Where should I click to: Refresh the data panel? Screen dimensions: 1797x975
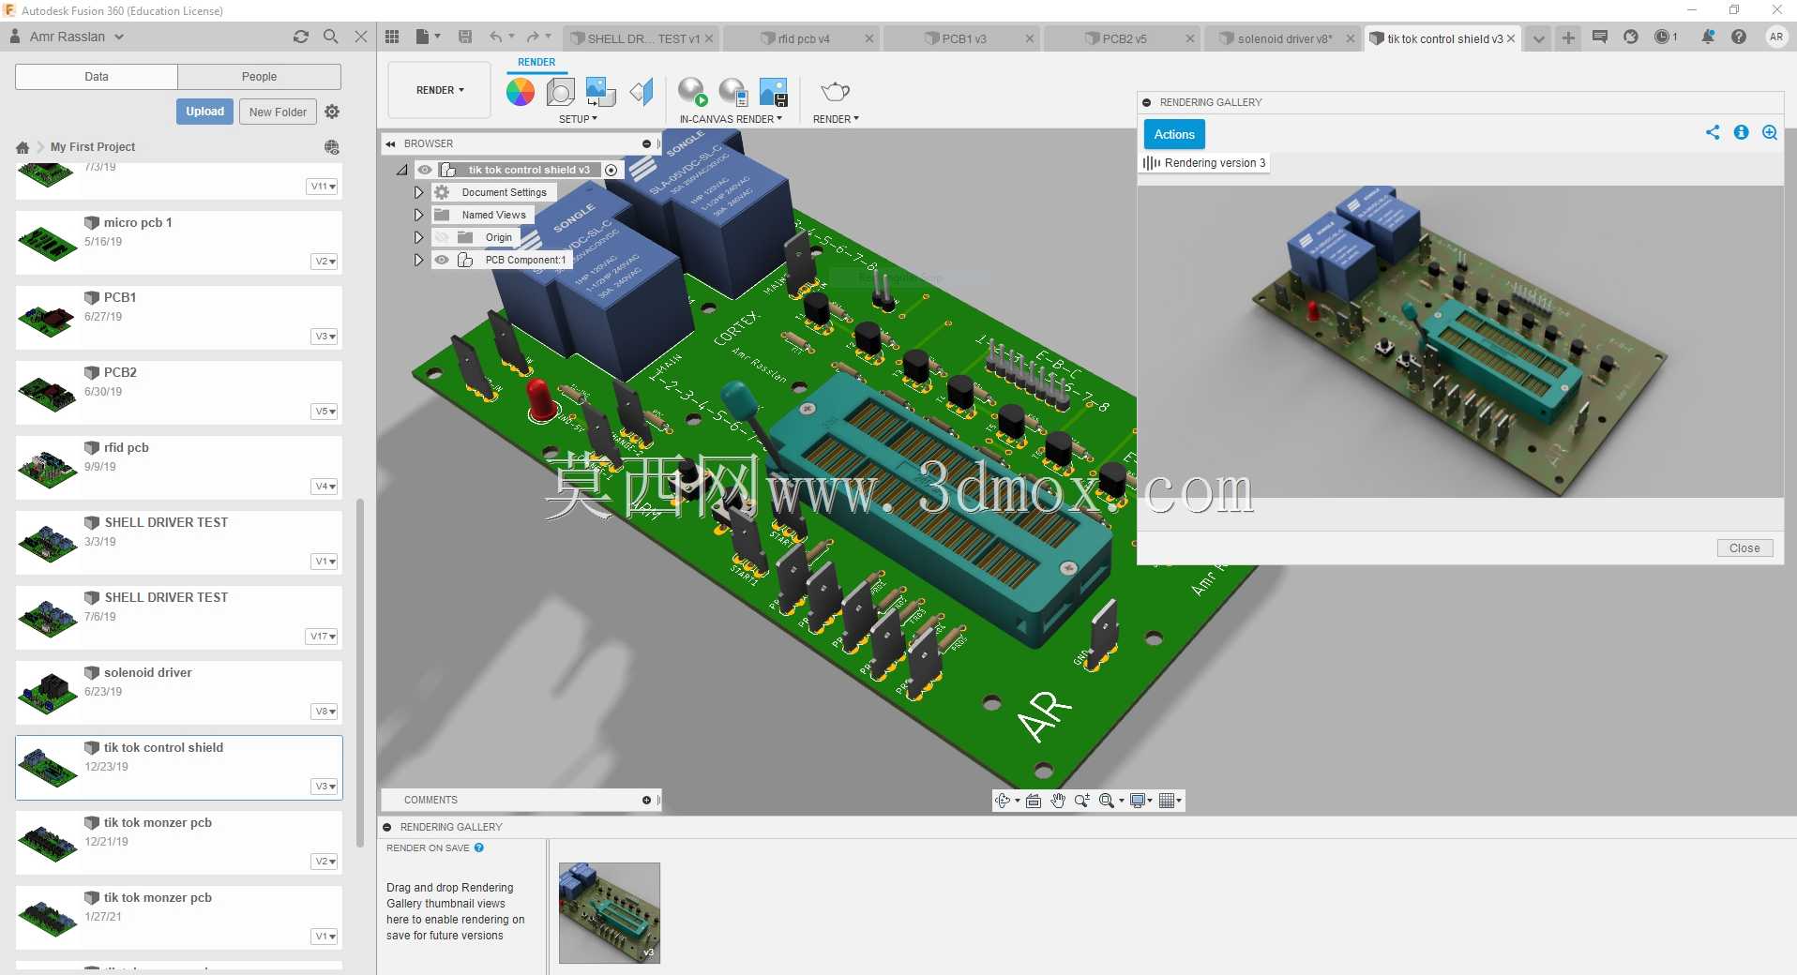pyautogui.click(x=301, y=37)
